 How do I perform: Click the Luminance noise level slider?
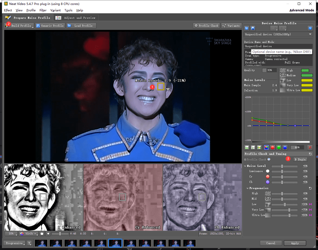coord(282,171)
